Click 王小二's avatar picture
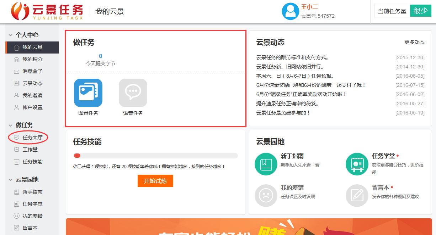Viewport: 436px width, 235px height. pos(290,12)
